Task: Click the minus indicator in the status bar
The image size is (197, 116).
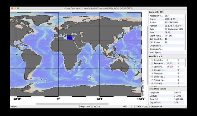Action: (133, 107)
